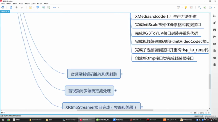
Task: Open the 工具(T) menu
Action: coord(33,4)
